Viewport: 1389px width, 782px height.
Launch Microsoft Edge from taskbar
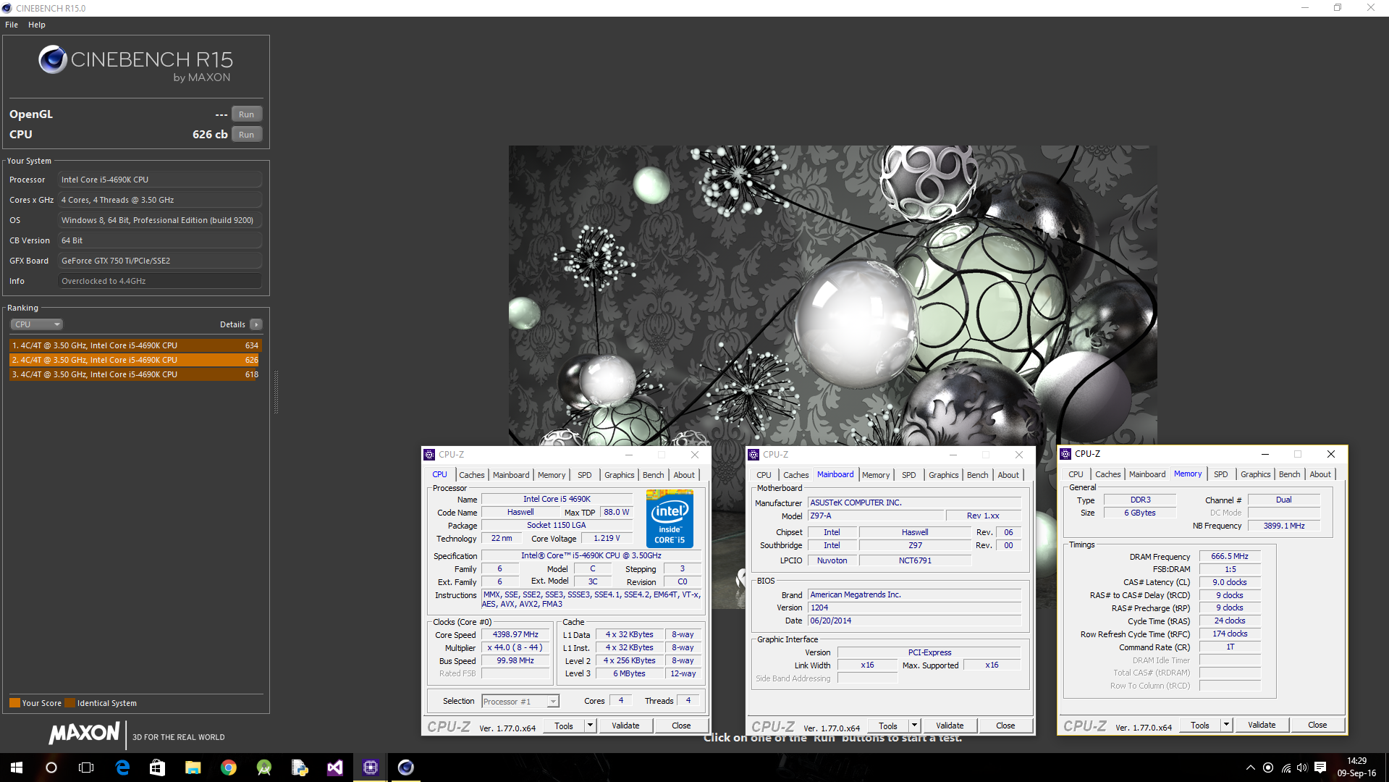[122, 768]
